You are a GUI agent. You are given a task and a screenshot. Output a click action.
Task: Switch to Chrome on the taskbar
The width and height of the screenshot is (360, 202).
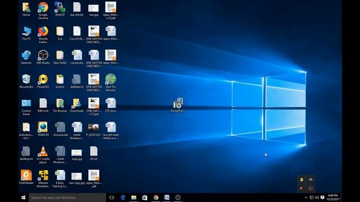coord(156,198)
